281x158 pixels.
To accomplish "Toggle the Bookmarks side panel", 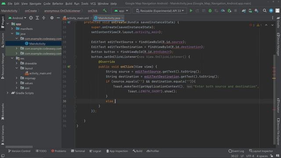I will click(3, 111).
